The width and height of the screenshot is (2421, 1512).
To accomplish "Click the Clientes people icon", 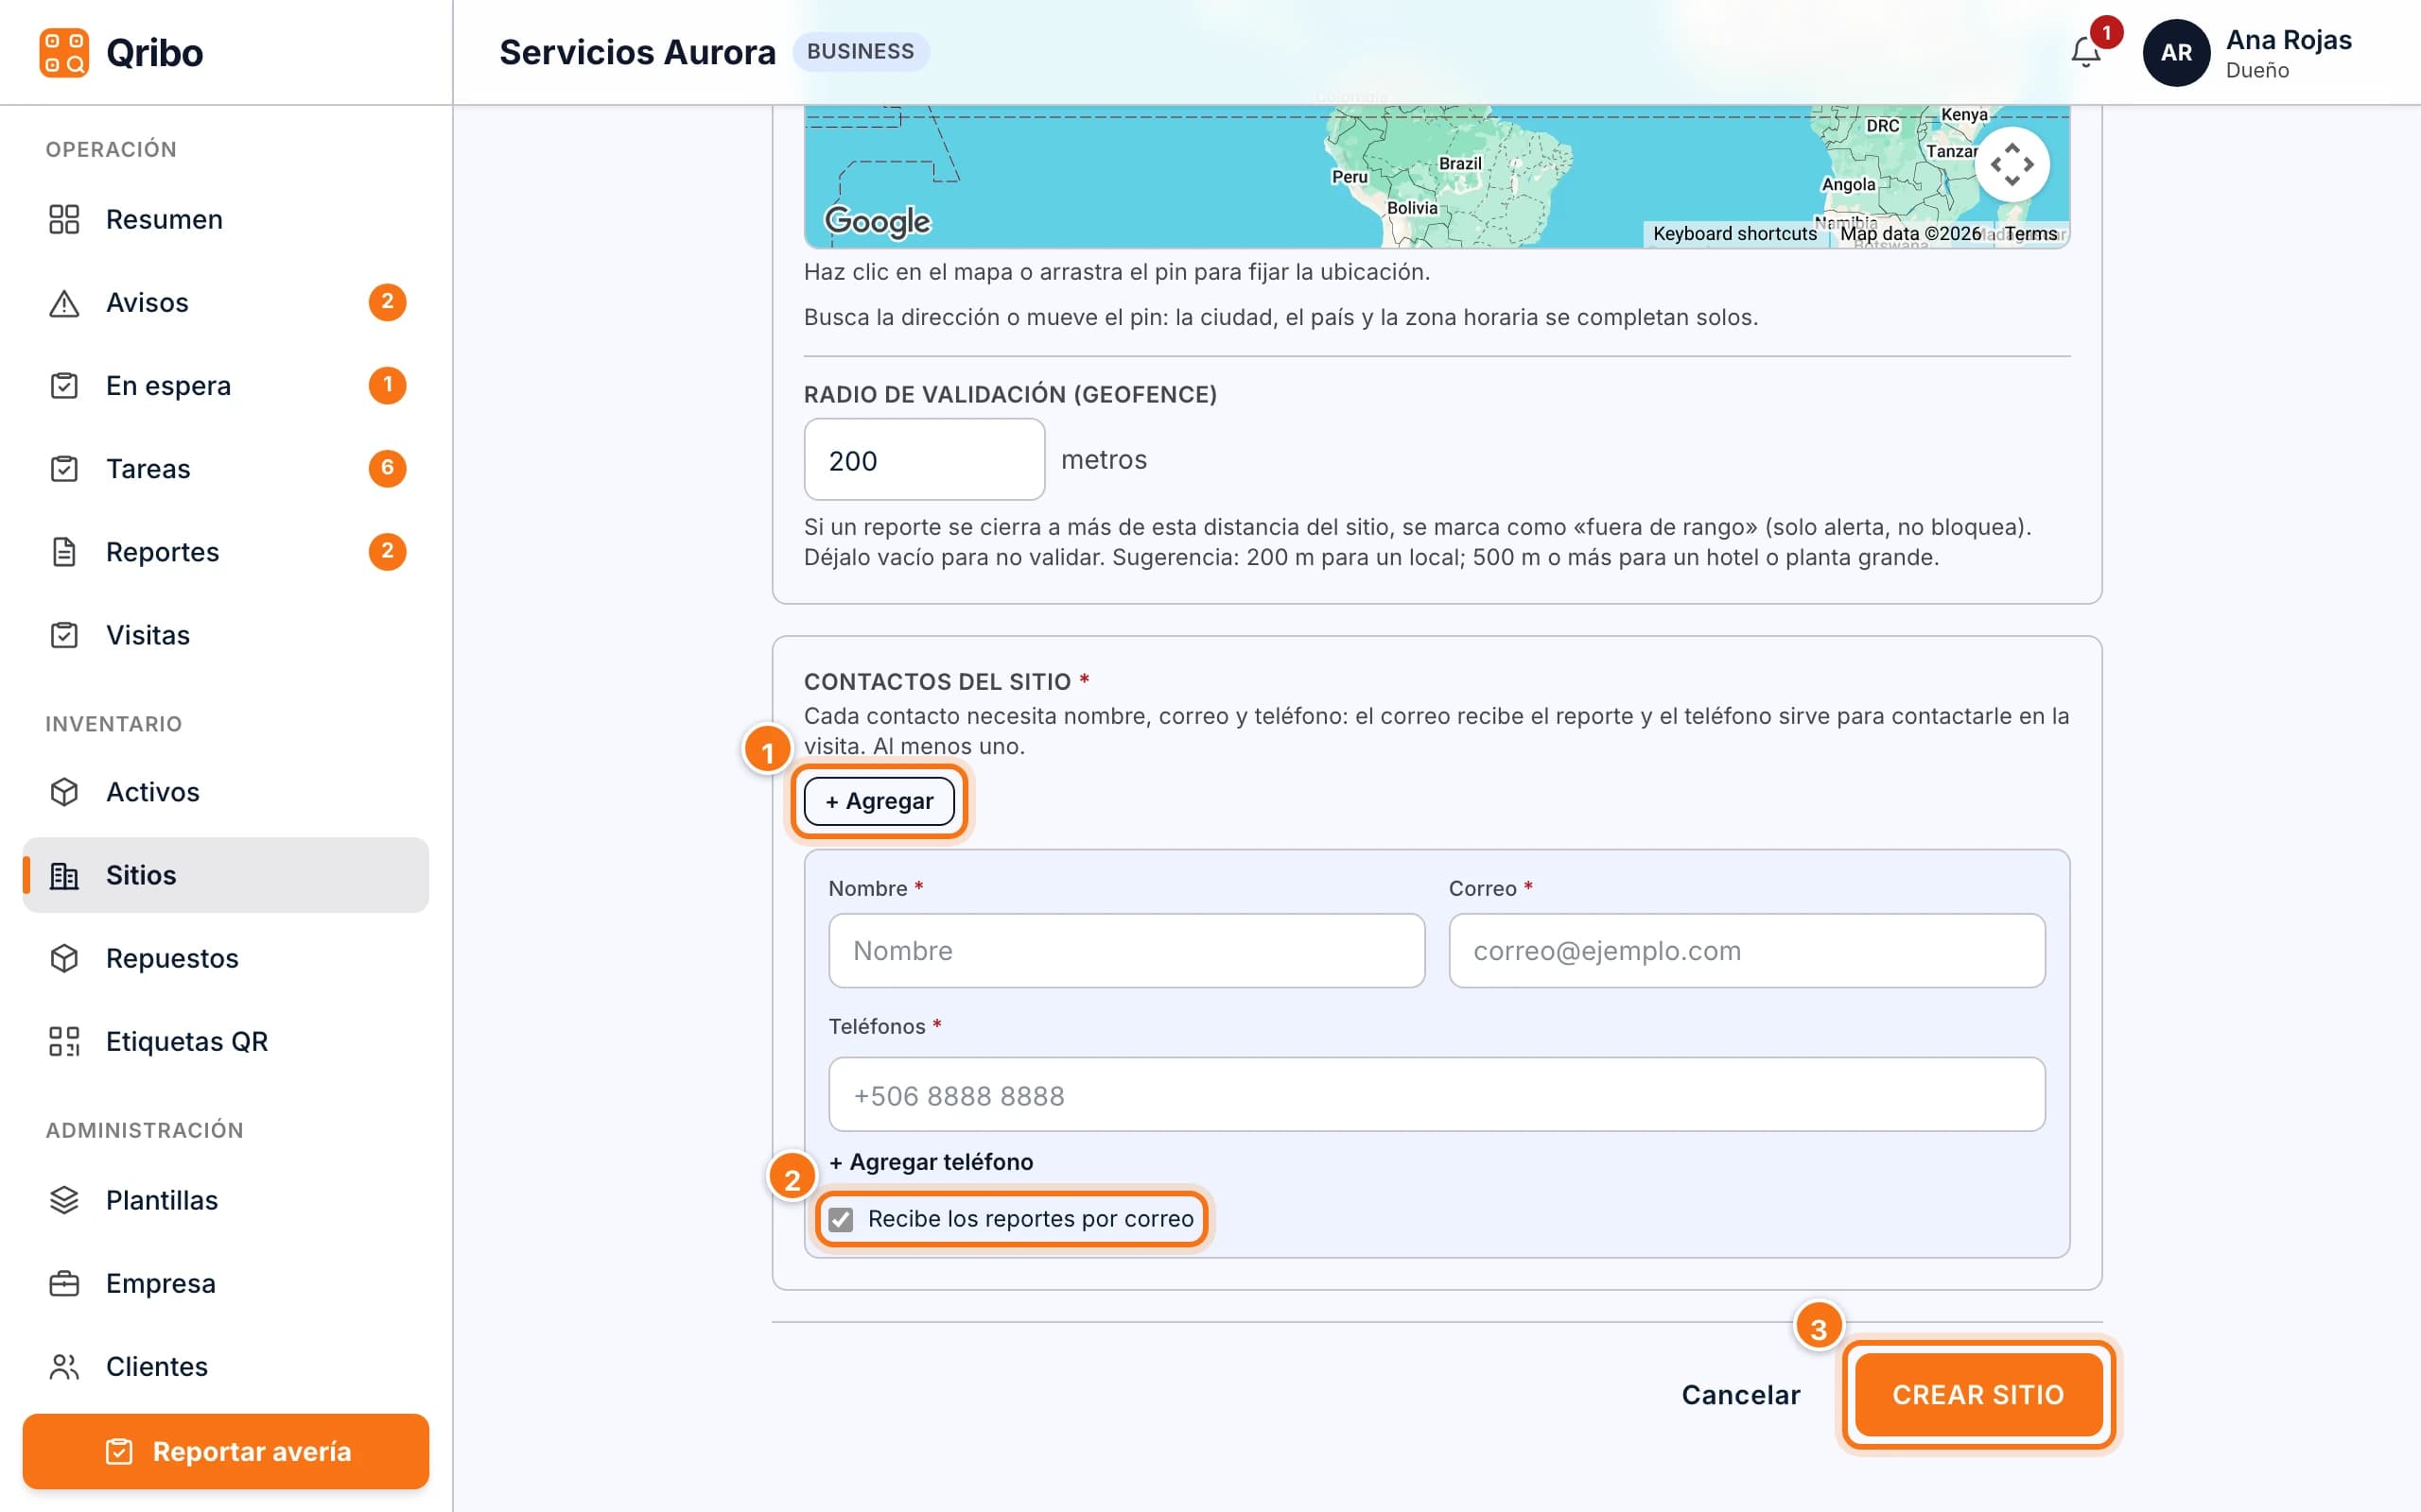I will (x=64, y=1366).
